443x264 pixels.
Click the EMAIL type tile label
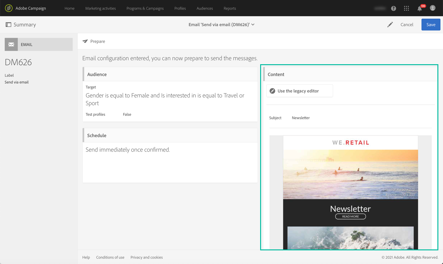(27, 44)
